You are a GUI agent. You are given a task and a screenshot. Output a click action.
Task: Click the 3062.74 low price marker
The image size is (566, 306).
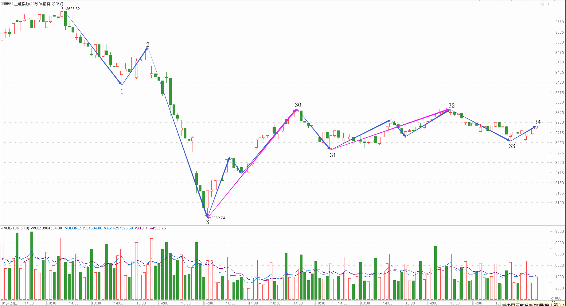pyautogui.click(x=218, y=218)
